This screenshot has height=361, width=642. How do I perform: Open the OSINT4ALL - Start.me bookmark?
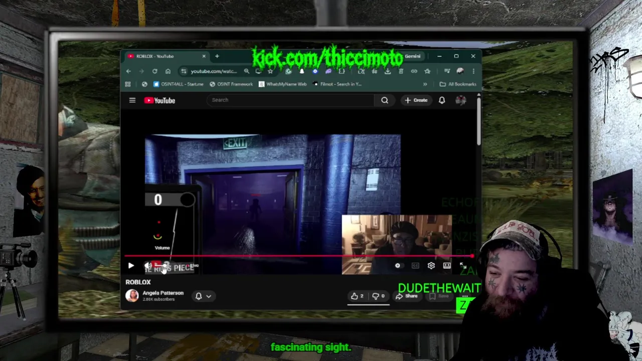click(179, 84)
